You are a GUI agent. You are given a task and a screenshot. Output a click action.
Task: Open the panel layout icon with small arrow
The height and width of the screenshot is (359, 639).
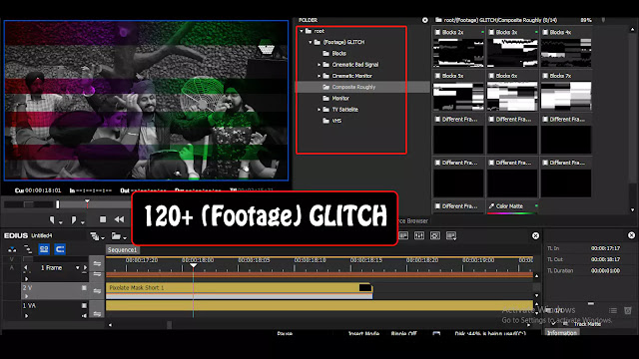pos(451,235)
